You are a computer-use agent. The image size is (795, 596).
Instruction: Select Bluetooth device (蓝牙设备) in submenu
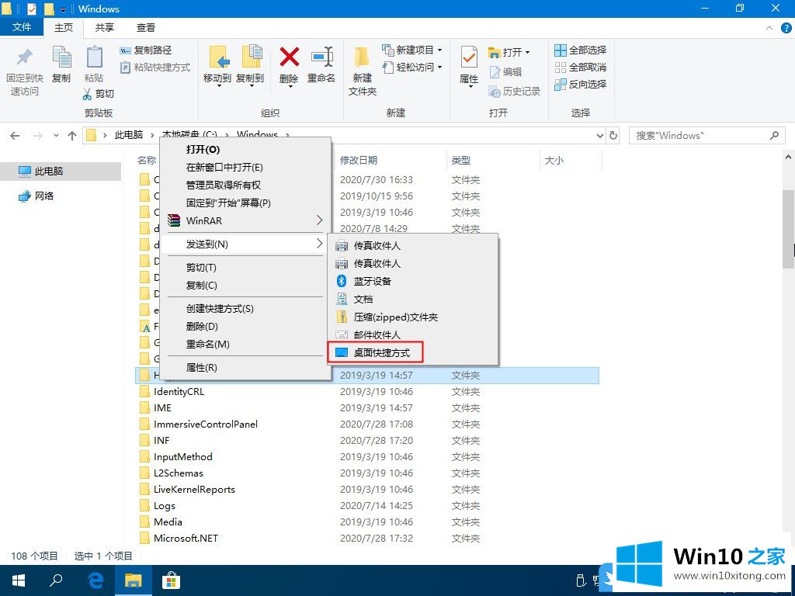pyautogui.click(x=373, y=281)
